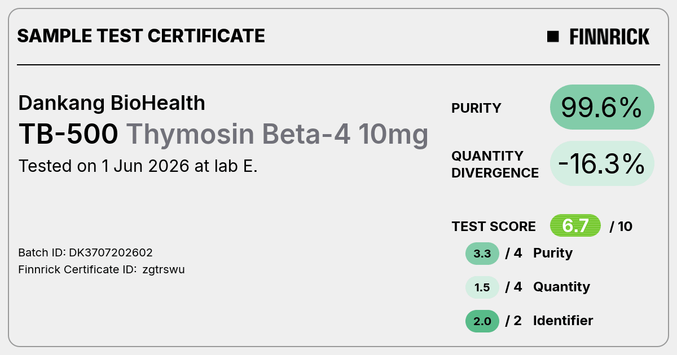677x355 pixels.
Task: Click the 1.5 quantity score badge
Action: [482, 287]
